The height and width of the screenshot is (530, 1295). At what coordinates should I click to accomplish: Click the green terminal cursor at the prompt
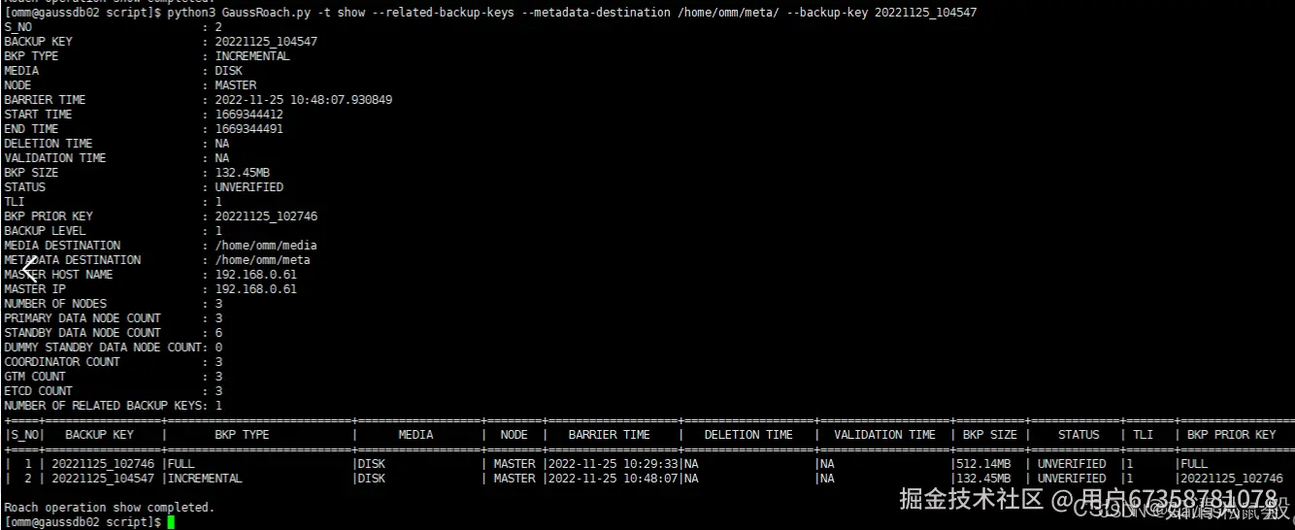click(171, 522)
